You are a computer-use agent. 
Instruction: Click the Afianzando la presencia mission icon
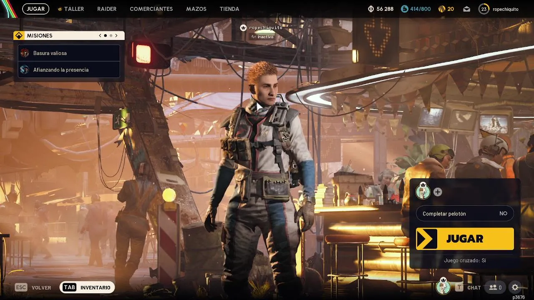[25, 70]
